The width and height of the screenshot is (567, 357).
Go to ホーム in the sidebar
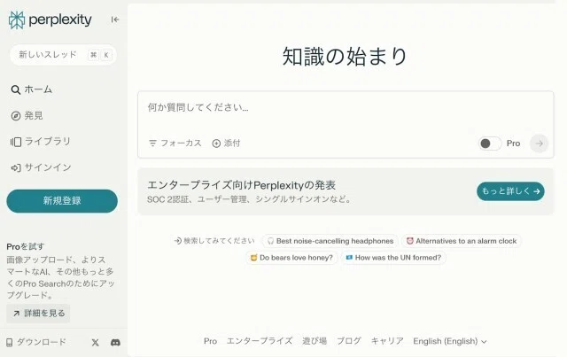pyautogui.click(x=32, y=89)
